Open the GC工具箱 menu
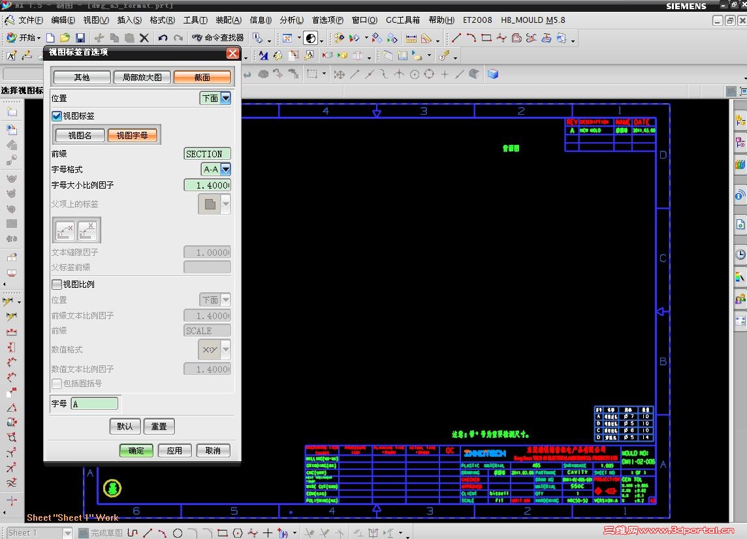Viewport: 747px width, 539px height. 403,20
